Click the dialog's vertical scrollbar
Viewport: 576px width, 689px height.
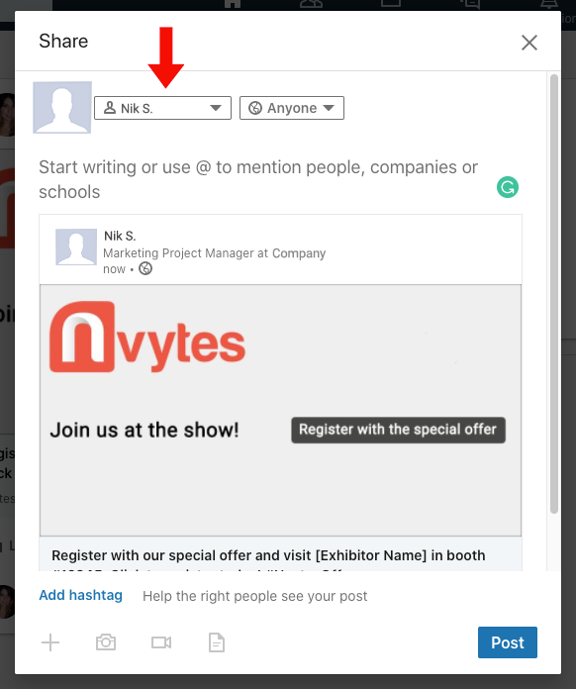pyautogui.click(x=554, y=294)
